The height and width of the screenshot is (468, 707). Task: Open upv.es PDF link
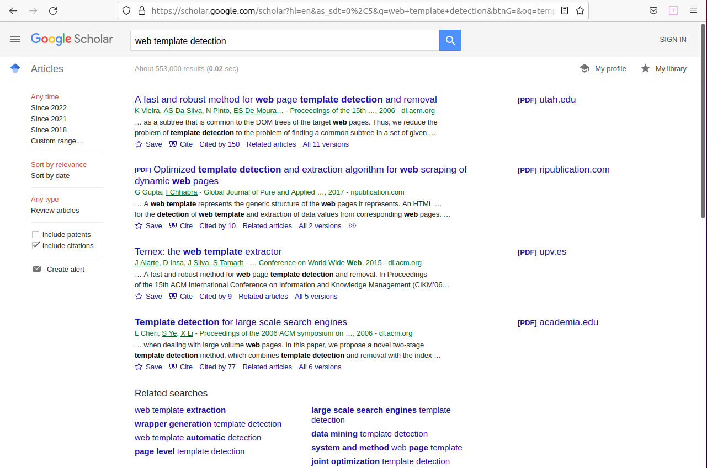pos(542,252)
